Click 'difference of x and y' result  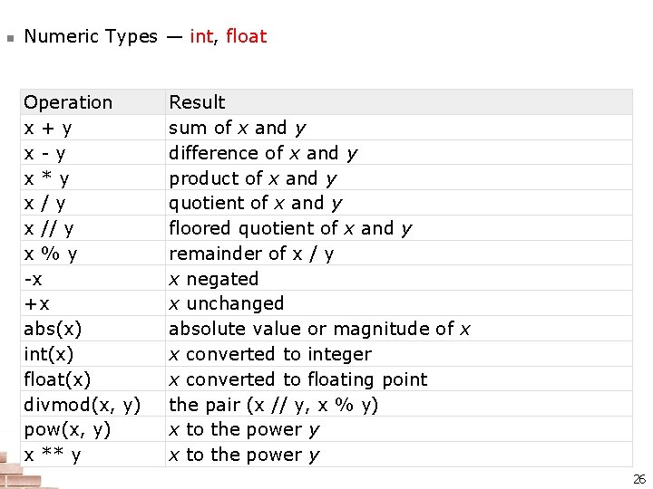click(263, 153)
